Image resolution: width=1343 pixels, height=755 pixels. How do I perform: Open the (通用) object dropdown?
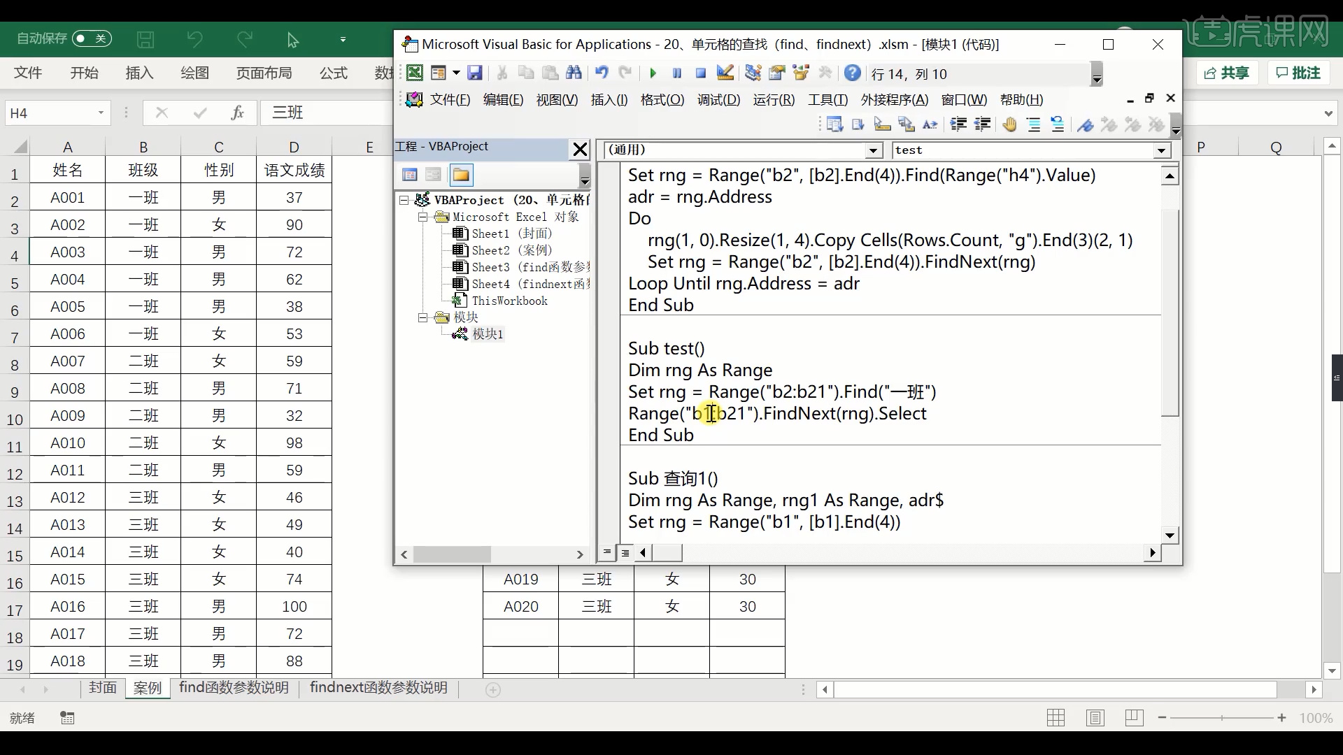pyautogui.click(x=873, y=150)
